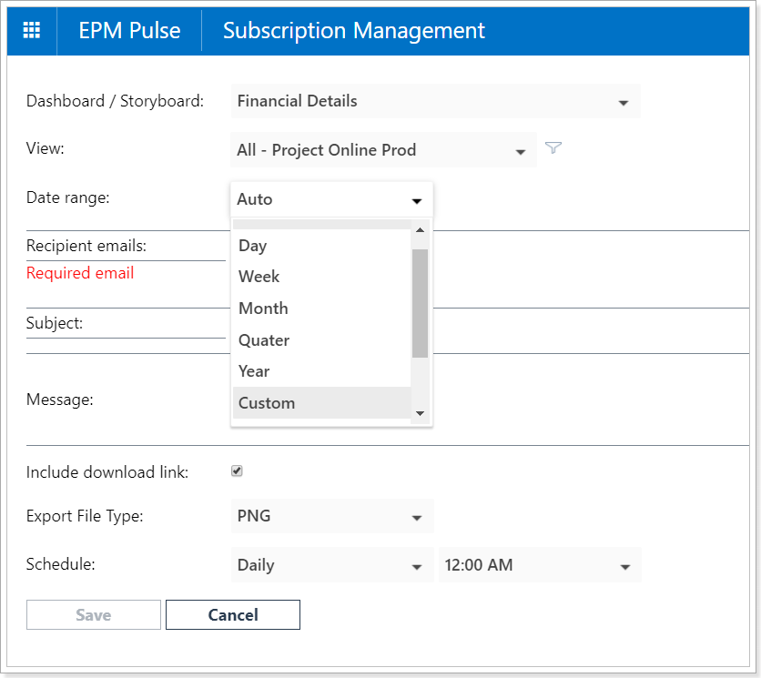Select Quater from date range list
The width and height of the screenshot is (761, 678).
[x=321, y=340]
